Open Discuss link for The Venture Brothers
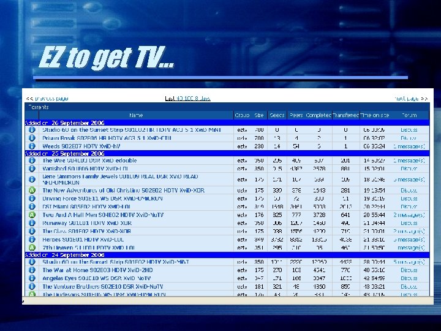 pos(409,286)
